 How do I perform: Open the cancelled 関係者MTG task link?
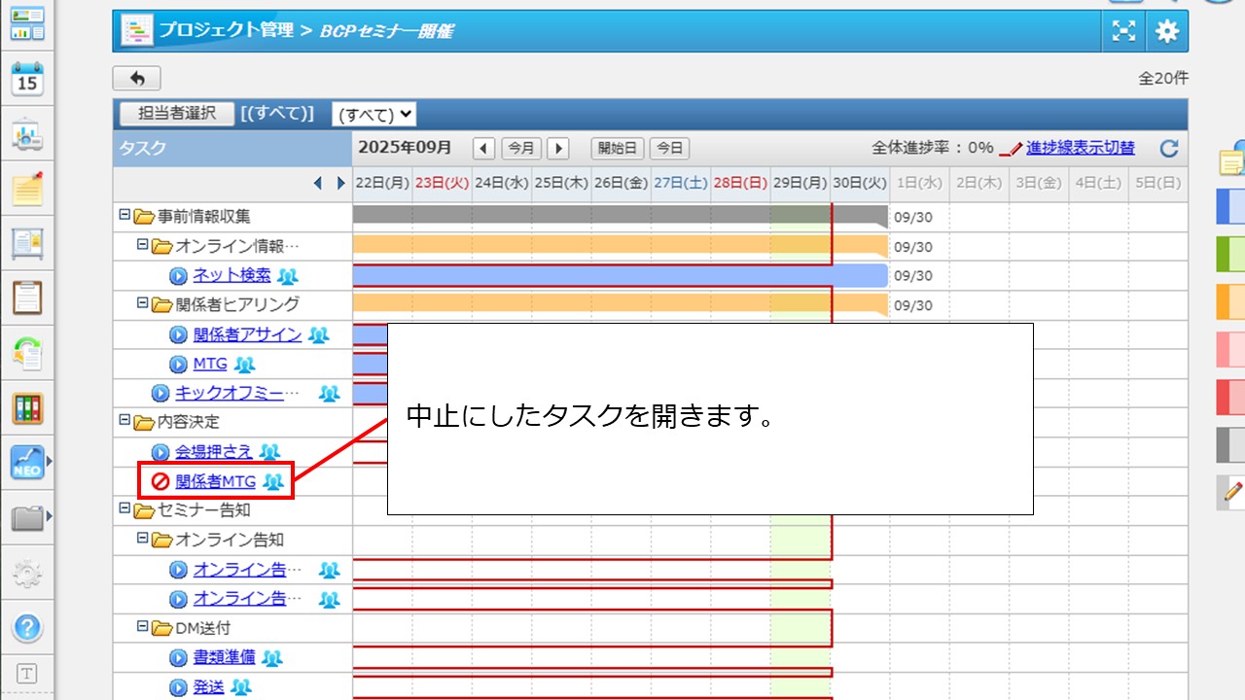tap(215, 481)
